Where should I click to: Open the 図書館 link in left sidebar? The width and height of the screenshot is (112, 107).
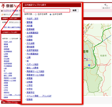[6, 56]
